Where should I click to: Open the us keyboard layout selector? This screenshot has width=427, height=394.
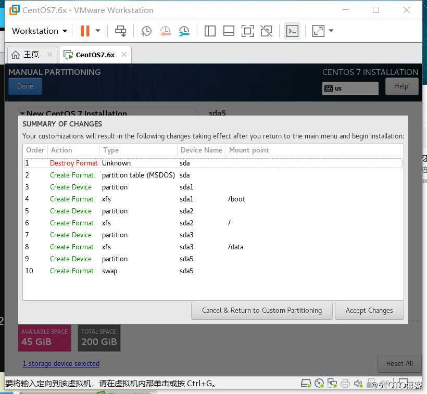pos(350,88)
